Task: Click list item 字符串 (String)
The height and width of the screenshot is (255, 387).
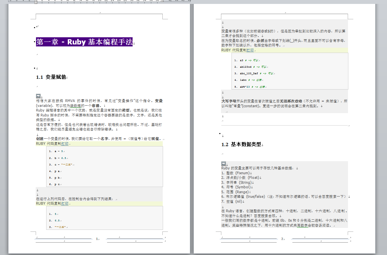Action: [237, 182]
